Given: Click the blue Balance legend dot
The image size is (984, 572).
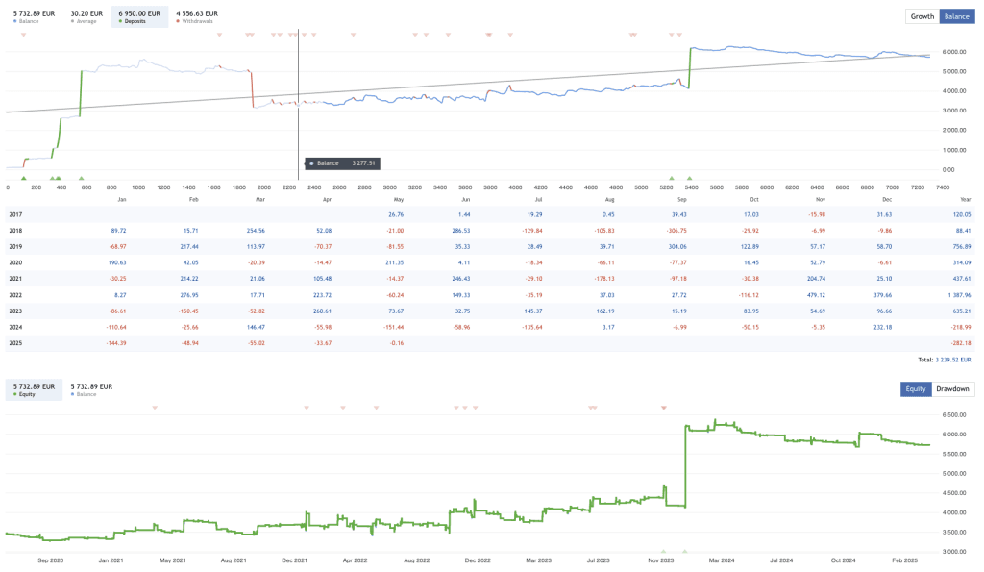Looking at the screenshot, I should pos(14,20).
